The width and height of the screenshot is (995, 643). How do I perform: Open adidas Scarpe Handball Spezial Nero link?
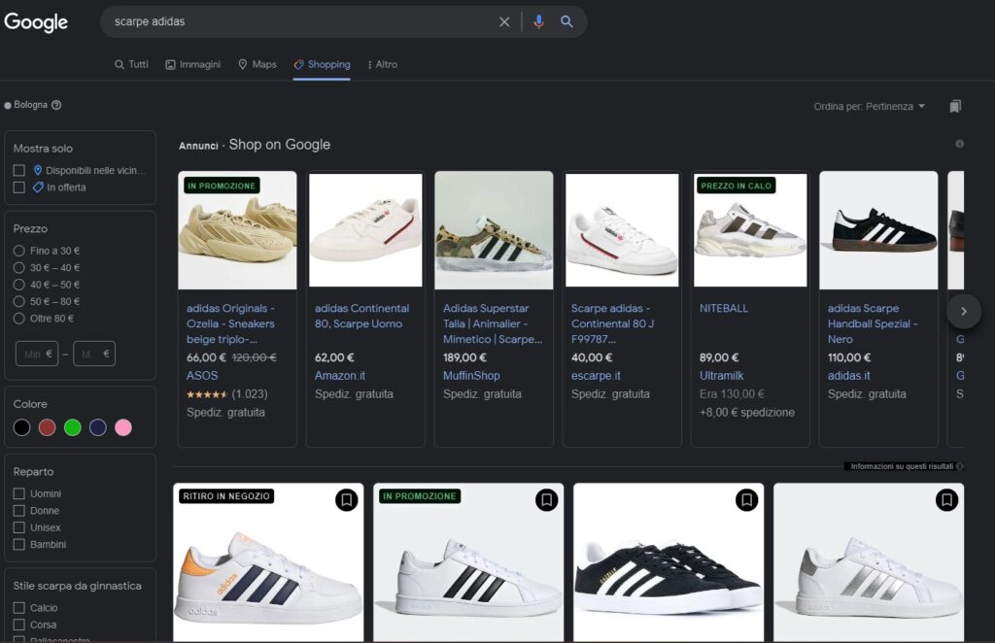pos(873,323)
